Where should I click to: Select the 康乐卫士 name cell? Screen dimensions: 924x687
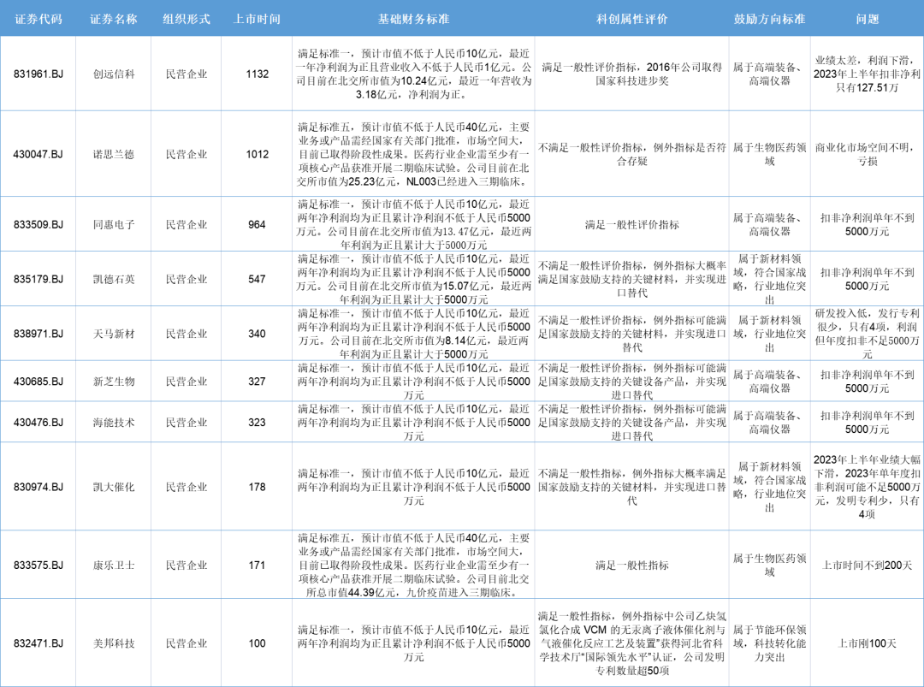114,566
